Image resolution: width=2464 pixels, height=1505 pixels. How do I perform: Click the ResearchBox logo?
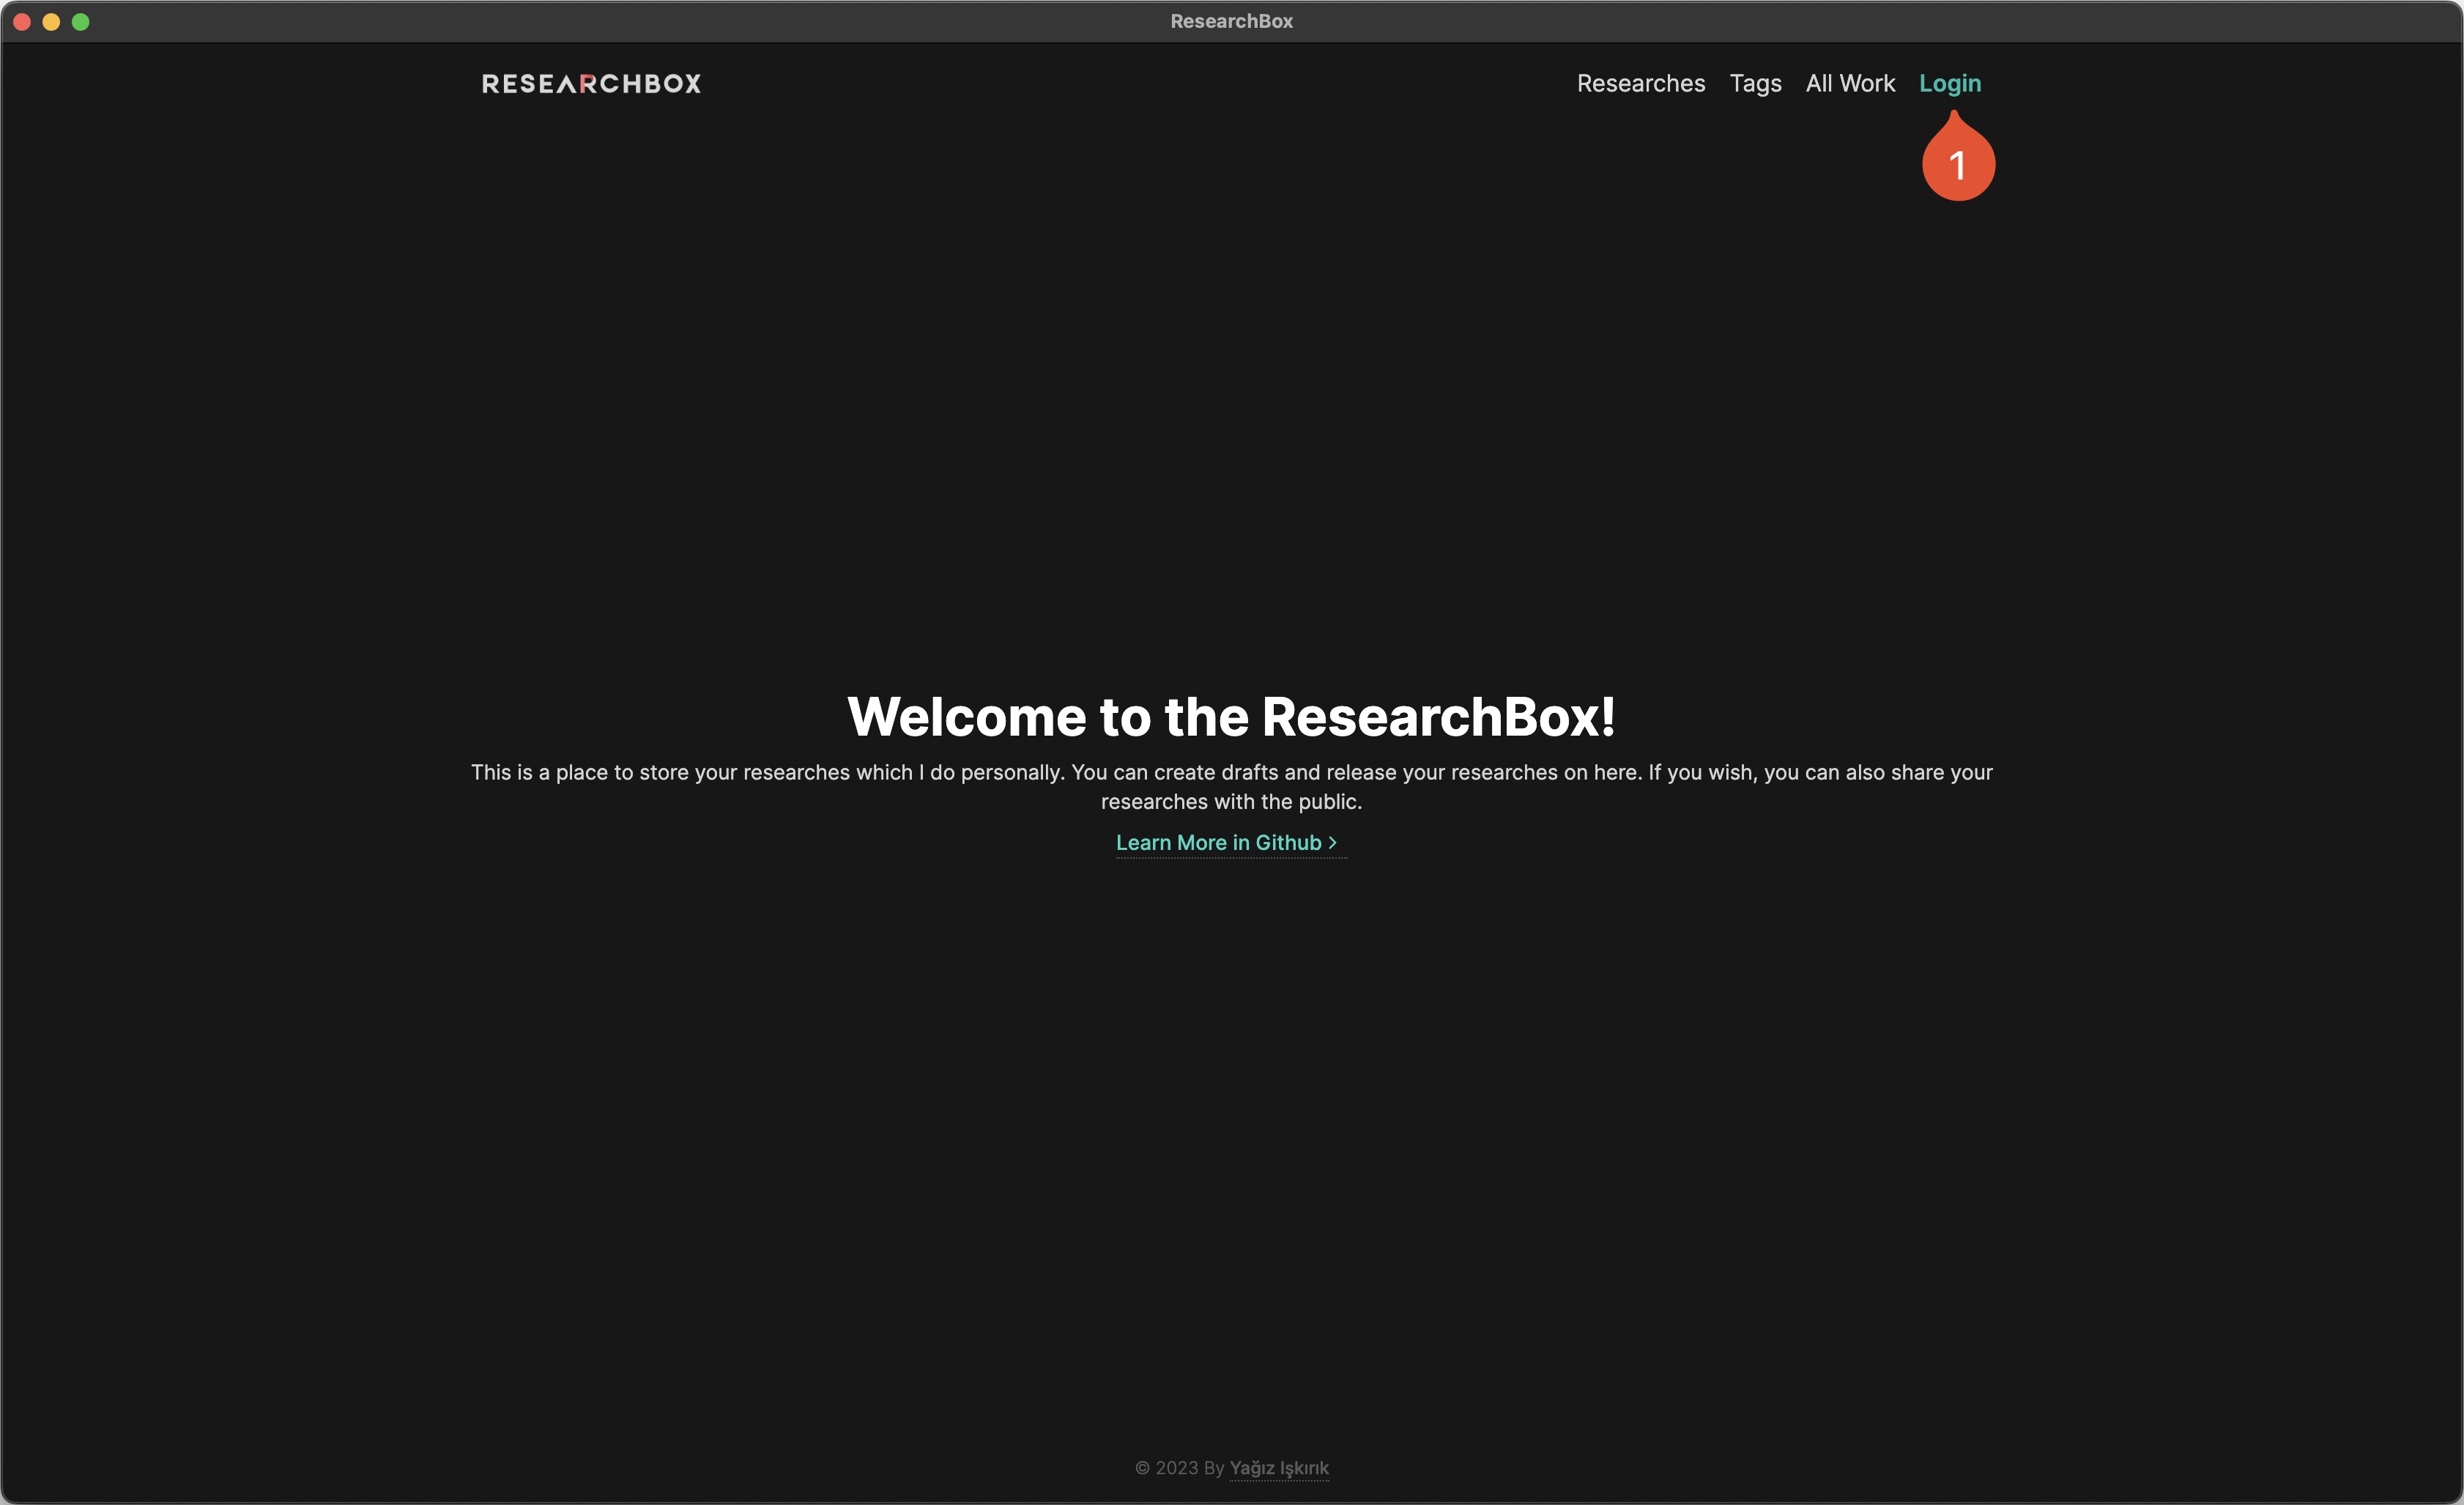pos(591,84)
